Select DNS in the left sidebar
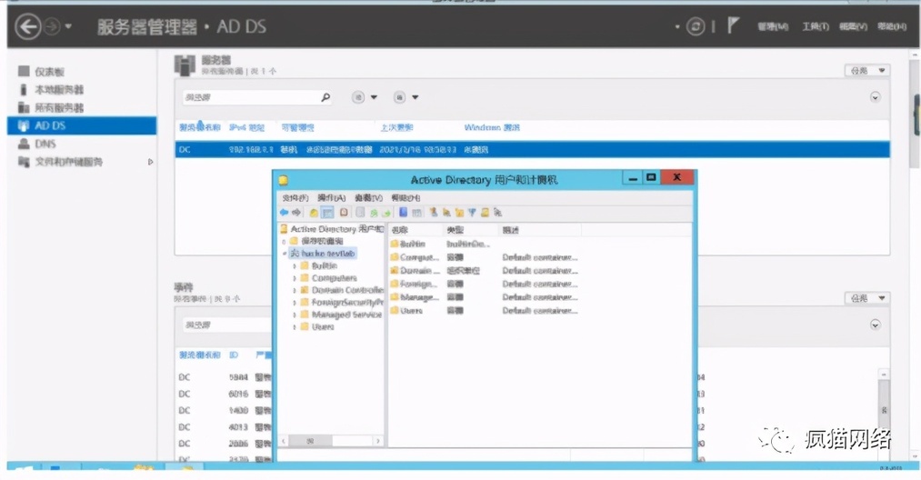Image resolution: width=921 pixels, height=480 pixels. click(x=45, y=144)
